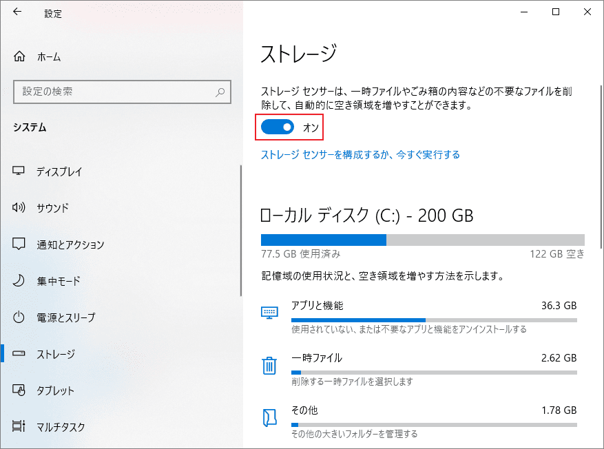Click inside the 設定の検索 search field
Viewport: 604px width, 449px height.
(122, 92)
